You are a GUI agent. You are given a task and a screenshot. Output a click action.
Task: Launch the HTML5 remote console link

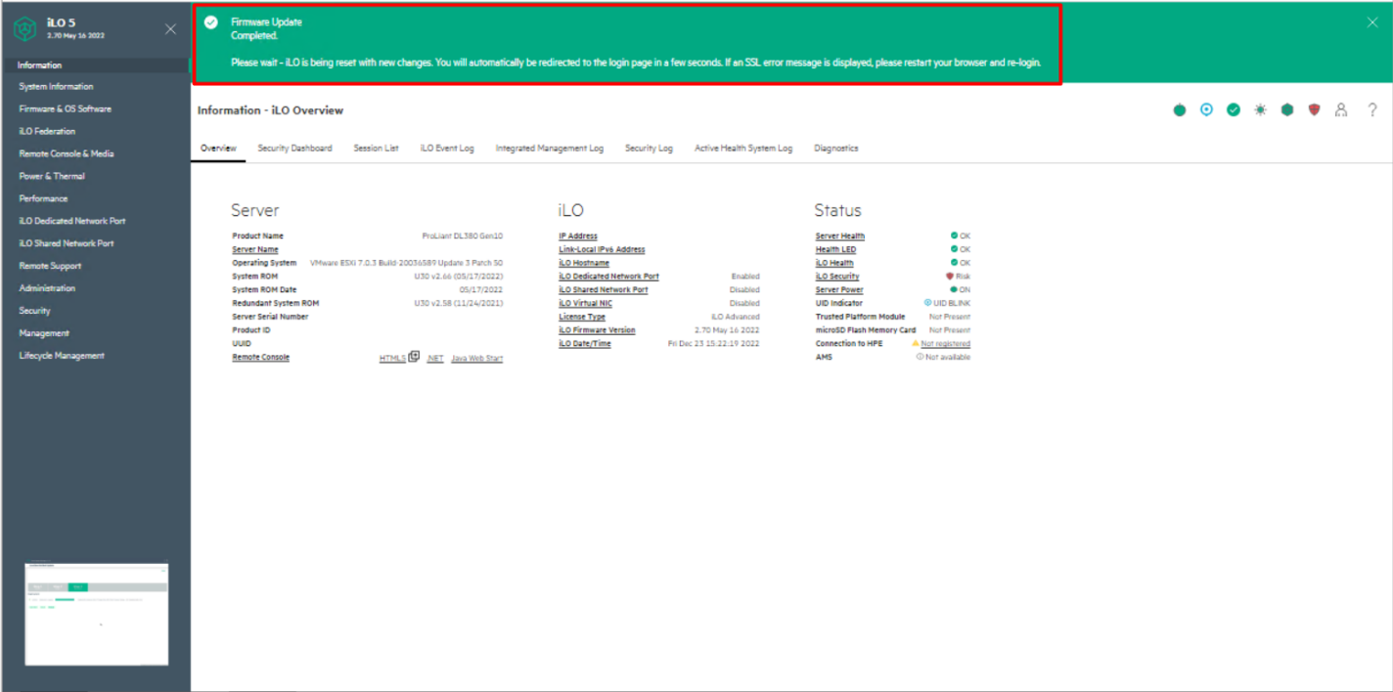pos(392,359)
